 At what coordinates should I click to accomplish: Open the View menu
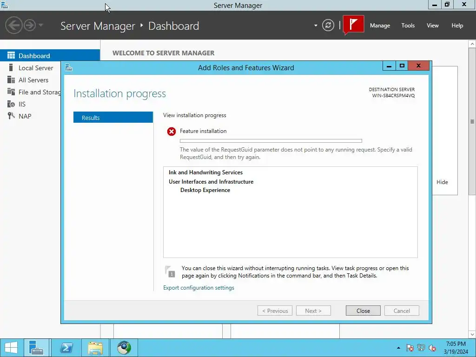point(432,26)
